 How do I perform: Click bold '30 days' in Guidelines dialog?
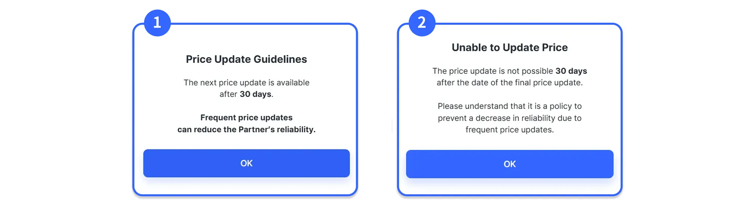[x=256, y=94]
